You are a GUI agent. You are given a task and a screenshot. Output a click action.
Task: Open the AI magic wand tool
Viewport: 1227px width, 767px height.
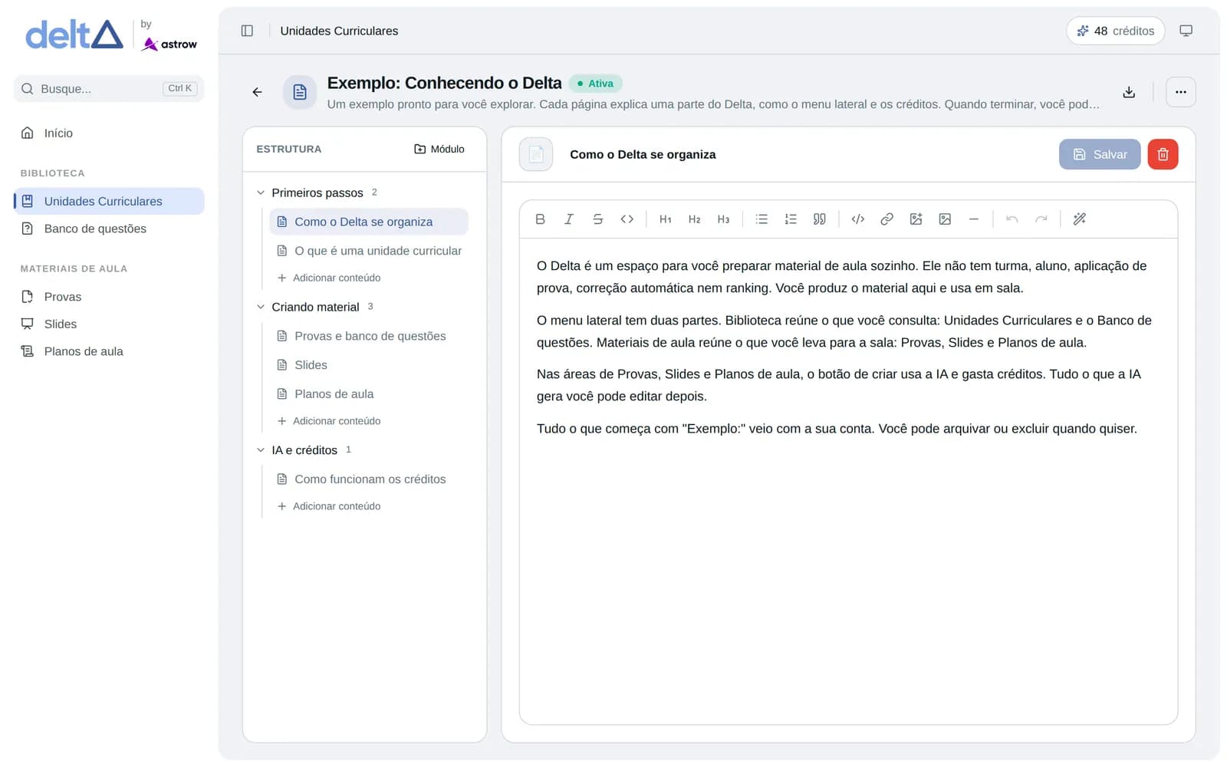coord(1080,219)
